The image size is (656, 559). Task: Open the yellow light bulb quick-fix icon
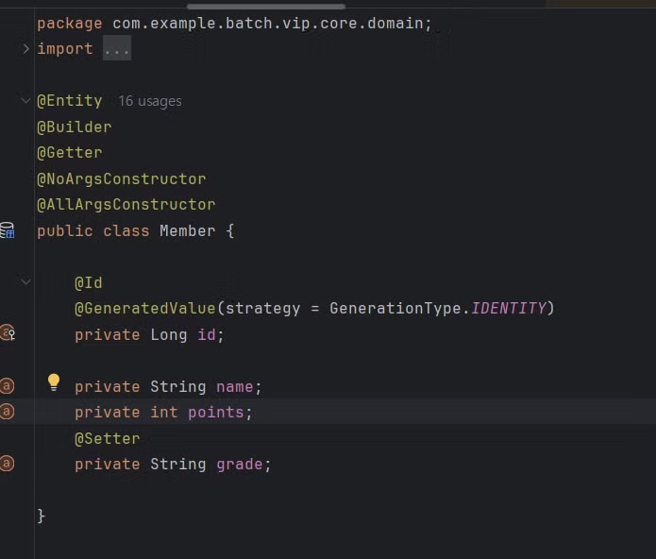click(x=54, y=382)
